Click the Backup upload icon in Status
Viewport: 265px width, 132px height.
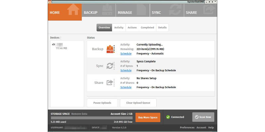point(110,49)
